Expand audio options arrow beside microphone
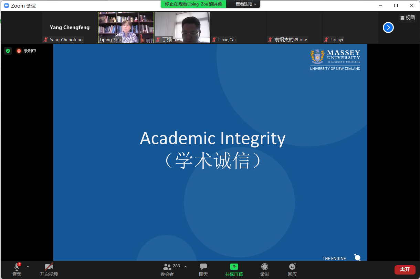The height and width of the screenshot is (279, 420). 28,267
